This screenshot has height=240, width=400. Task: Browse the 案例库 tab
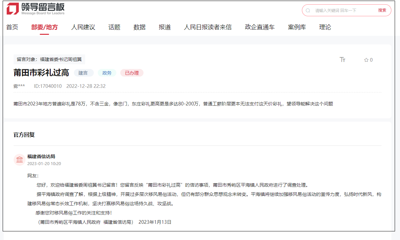point(297,27)
